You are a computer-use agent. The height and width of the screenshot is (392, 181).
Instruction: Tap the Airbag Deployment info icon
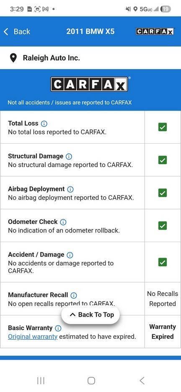pyautogui.click(x=70, y=189)
